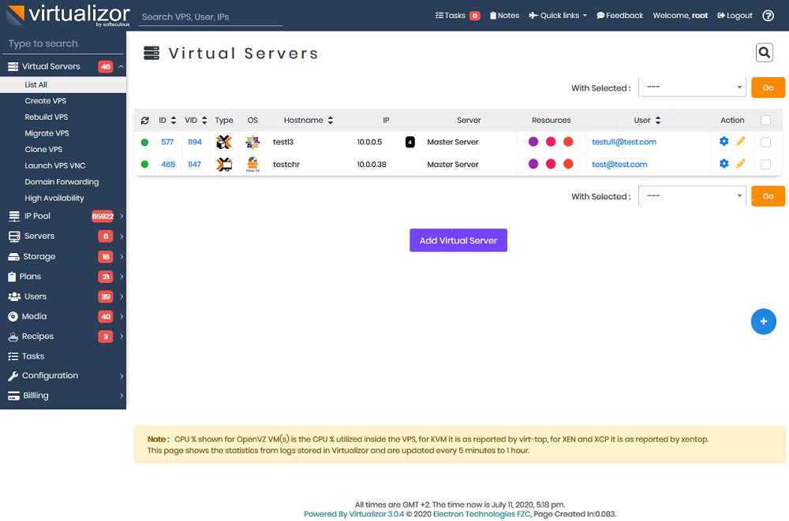View Tasks via the top bar Tasks icon
789x521 pixels.
point(453,15)
